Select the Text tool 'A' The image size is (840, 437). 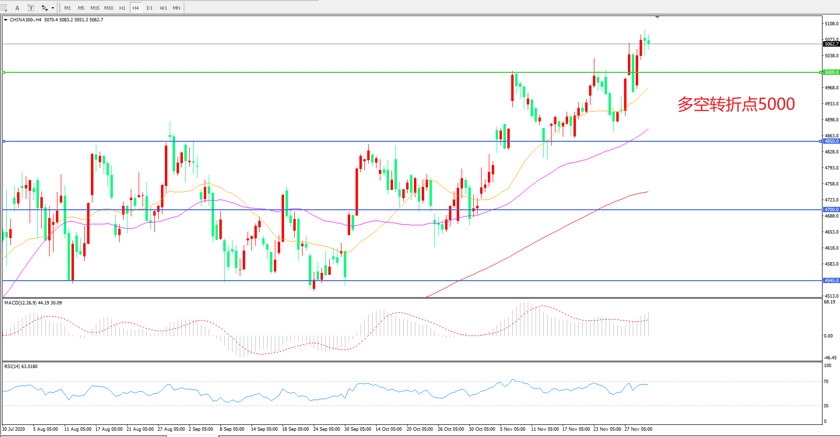pyautogui.click(x=18, y=8)
